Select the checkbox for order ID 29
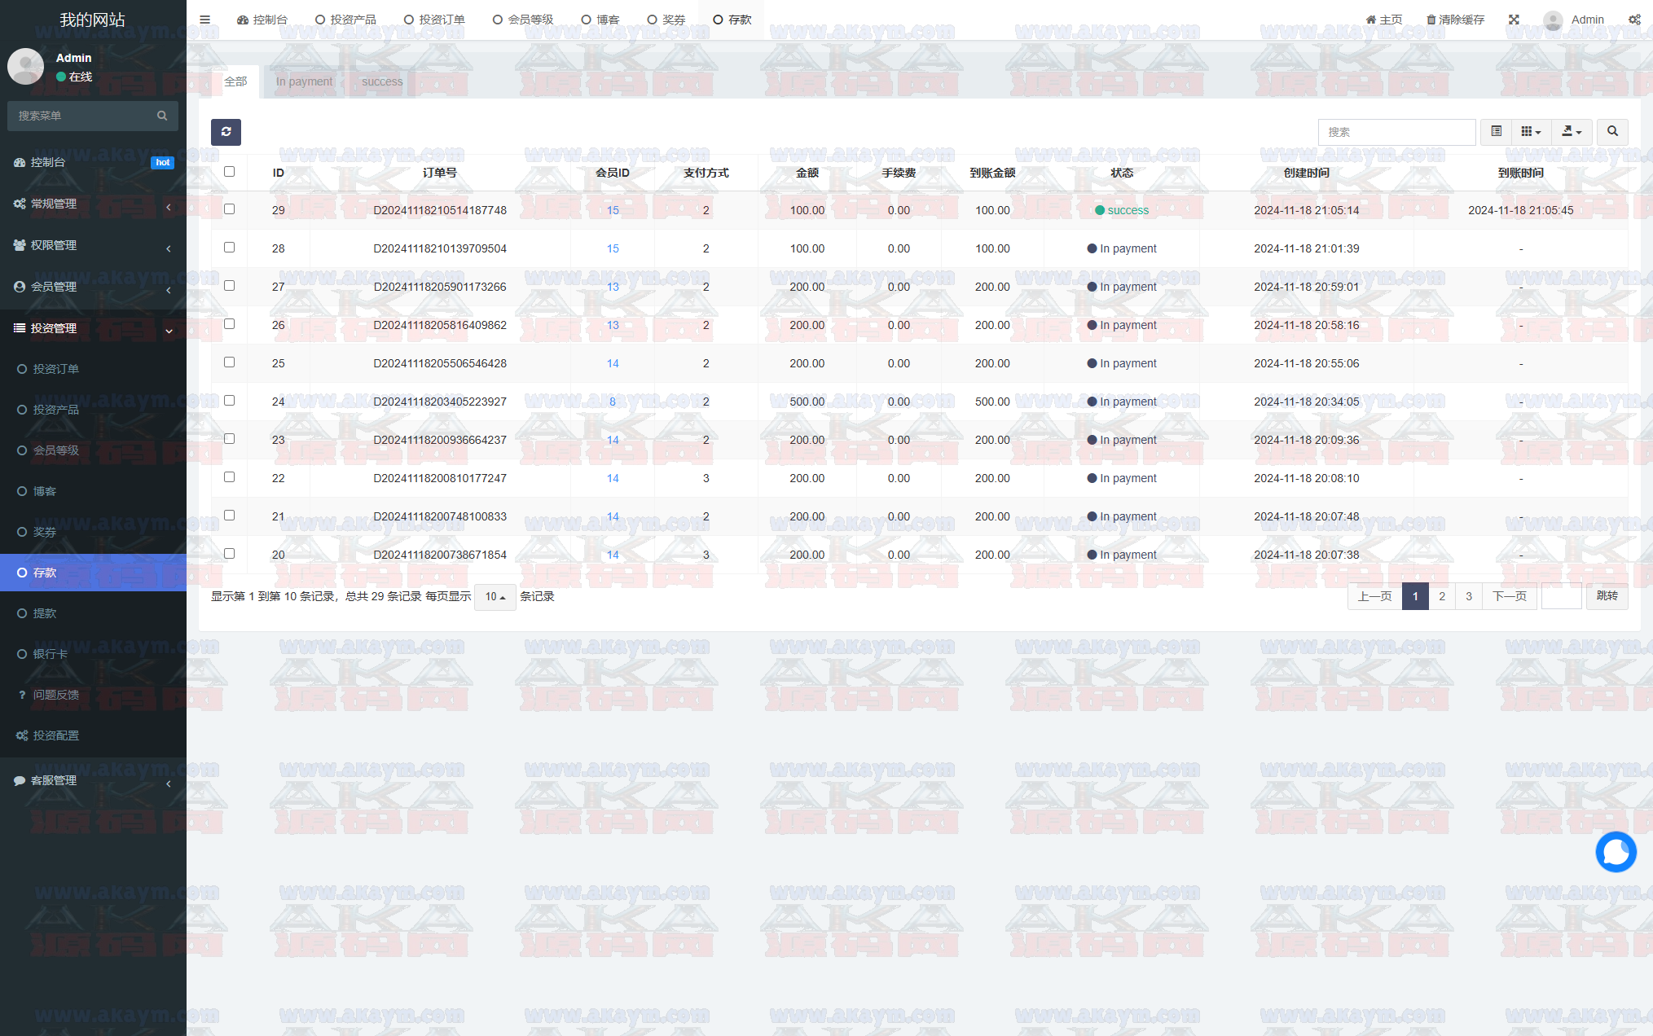This screenshot has height=1036, width=1653. click(229, 209)
